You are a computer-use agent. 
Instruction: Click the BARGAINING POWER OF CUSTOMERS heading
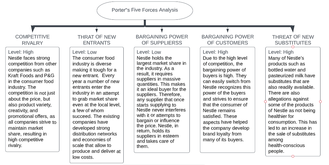[x=228, y=40]
